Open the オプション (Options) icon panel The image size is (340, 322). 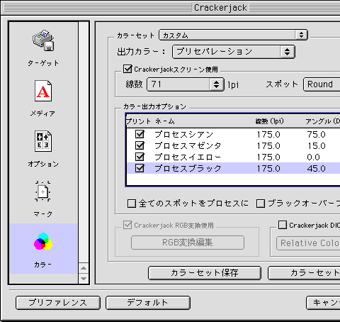(x=43, y=141)
